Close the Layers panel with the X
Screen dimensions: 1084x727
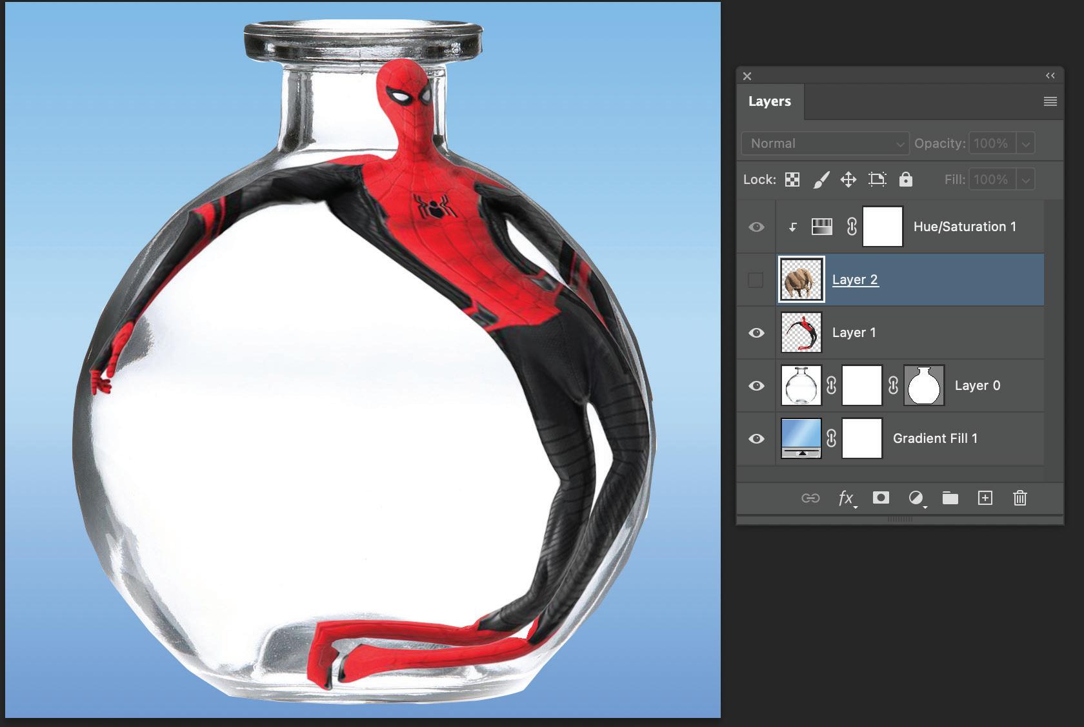pyautogui.click(x=747, y=76)
